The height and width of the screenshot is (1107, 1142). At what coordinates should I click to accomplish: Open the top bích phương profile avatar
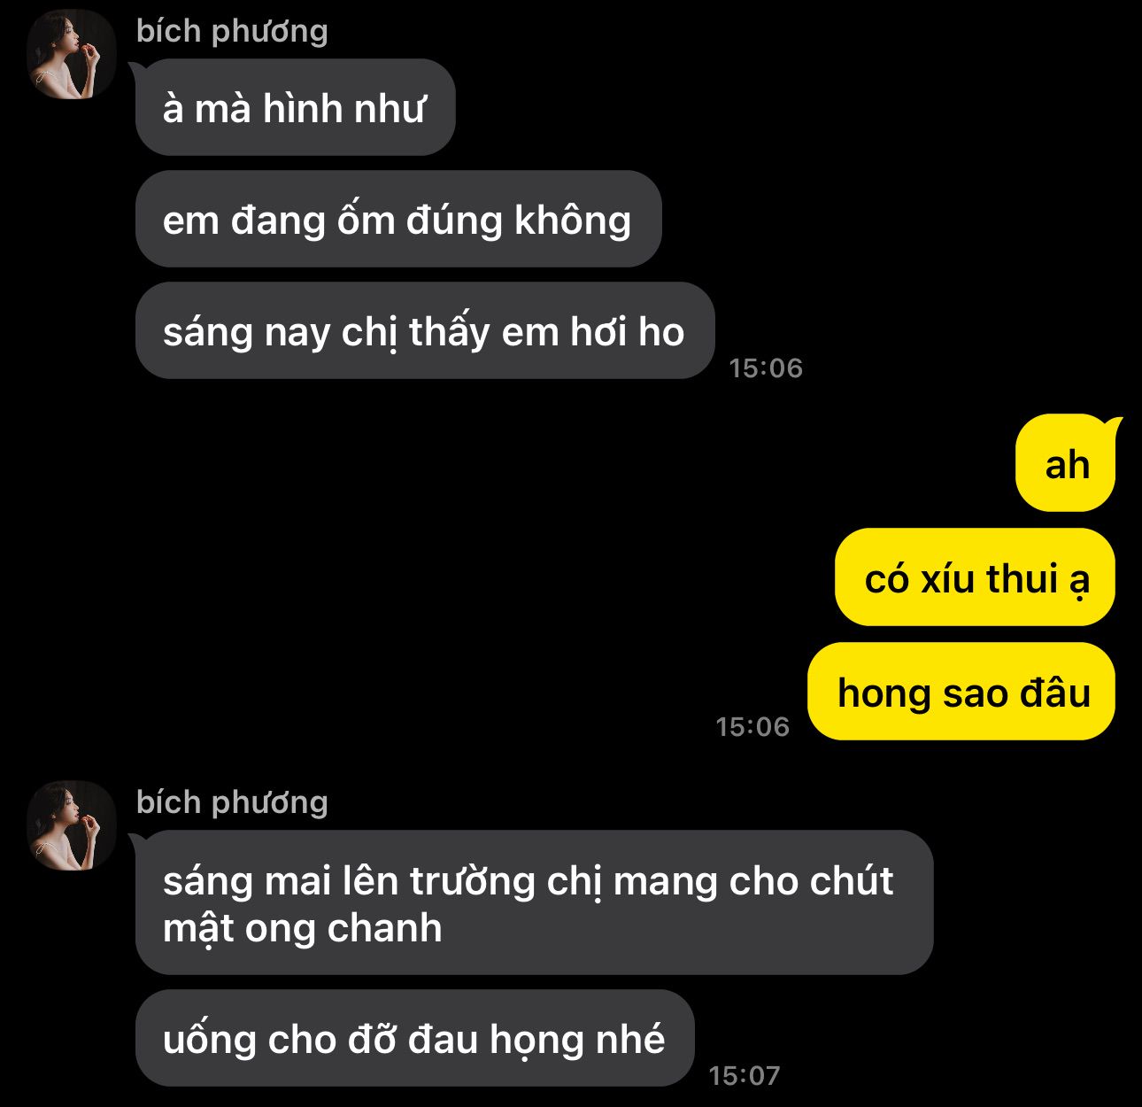(x=73, y=55)
